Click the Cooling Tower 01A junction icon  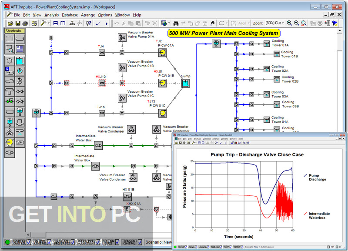pyautogui.click(x=267, y=44)
